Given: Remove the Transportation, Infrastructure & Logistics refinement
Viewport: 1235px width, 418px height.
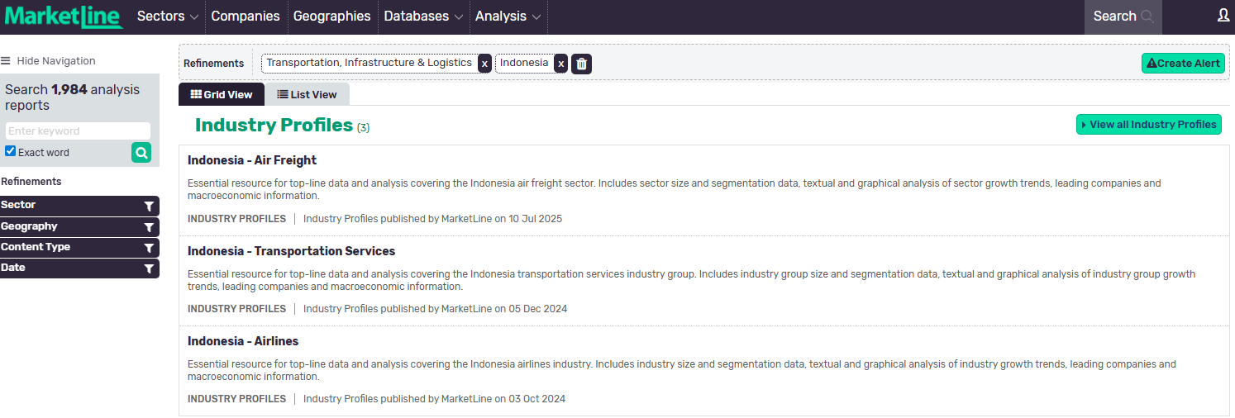Looking at the screenshot, I should point(484,64).
